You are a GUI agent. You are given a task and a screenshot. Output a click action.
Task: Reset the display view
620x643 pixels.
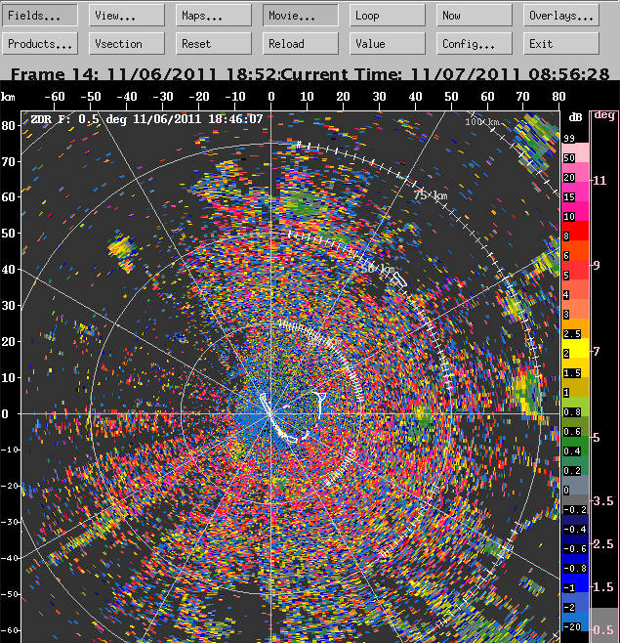[214, 43]
